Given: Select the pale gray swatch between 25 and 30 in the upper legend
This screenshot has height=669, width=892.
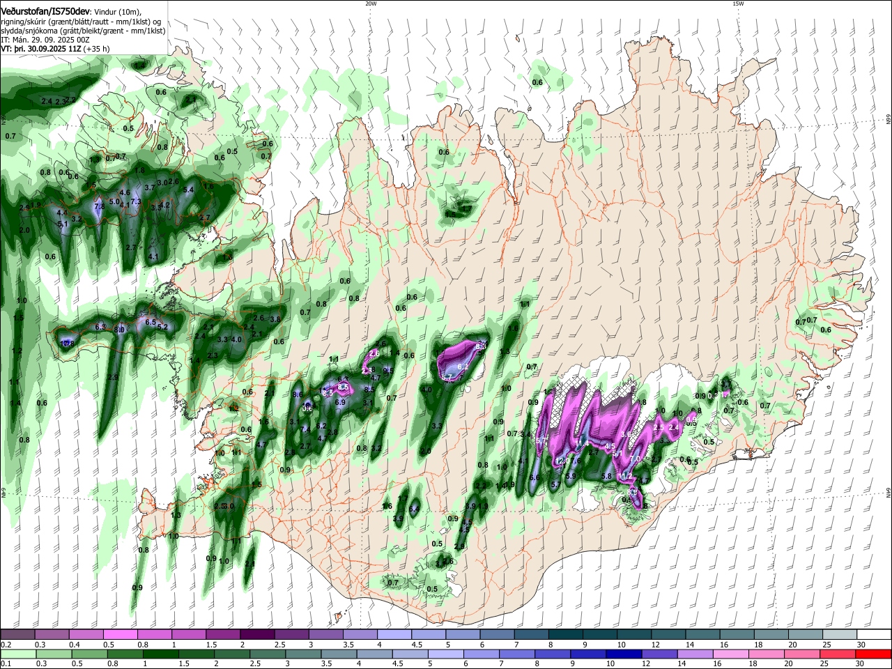Looking at the screenshot, I should [x=840, y=635].
